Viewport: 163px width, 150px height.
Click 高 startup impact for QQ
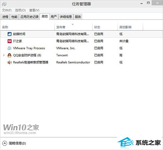pos(121,55)
